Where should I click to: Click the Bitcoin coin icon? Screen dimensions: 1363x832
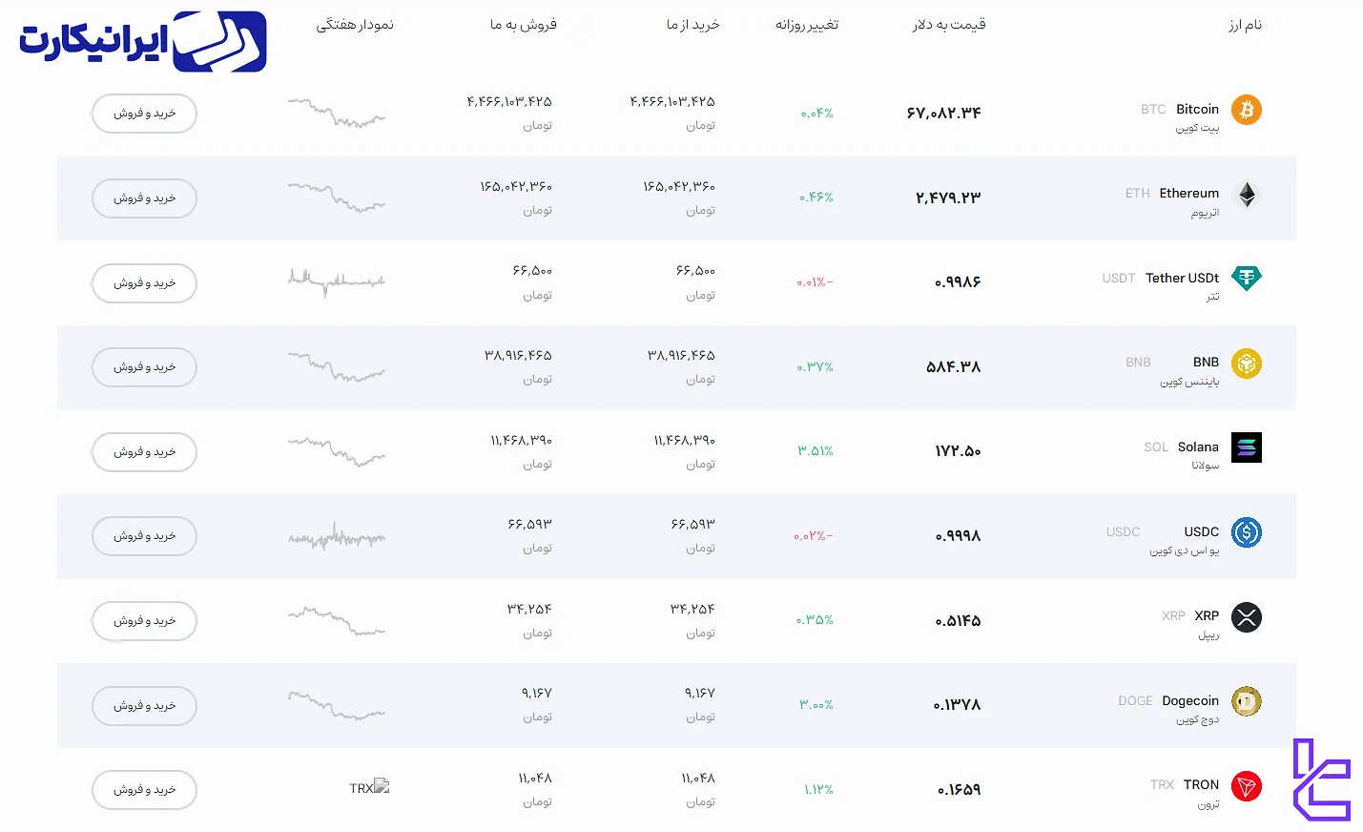tap(1246, 110)
